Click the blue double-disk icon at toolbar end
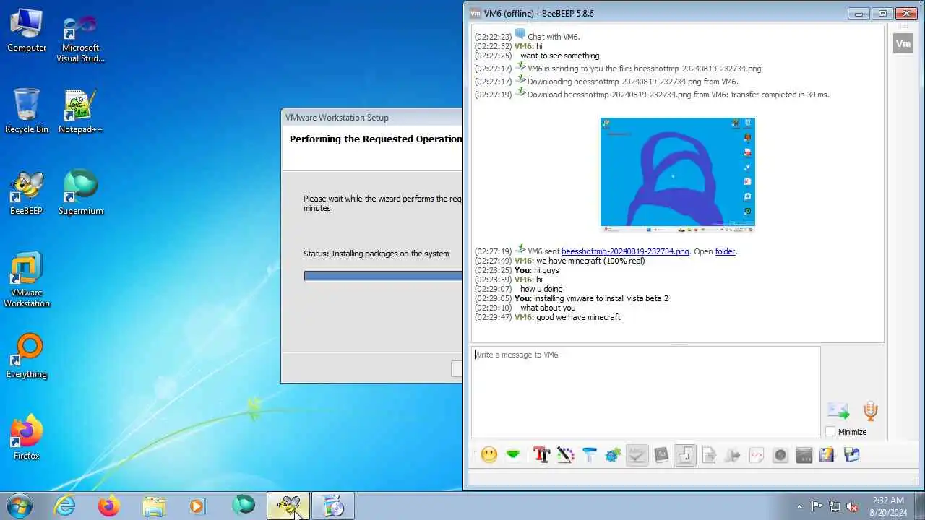The width and height of the screenshot is (925, 520). pyautogui.click(x=851, y=455)
